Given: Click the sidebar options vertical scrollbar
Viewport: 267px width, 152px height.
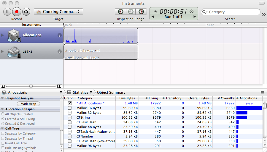Looking at the screenshot, I should (x=62, y=114).
